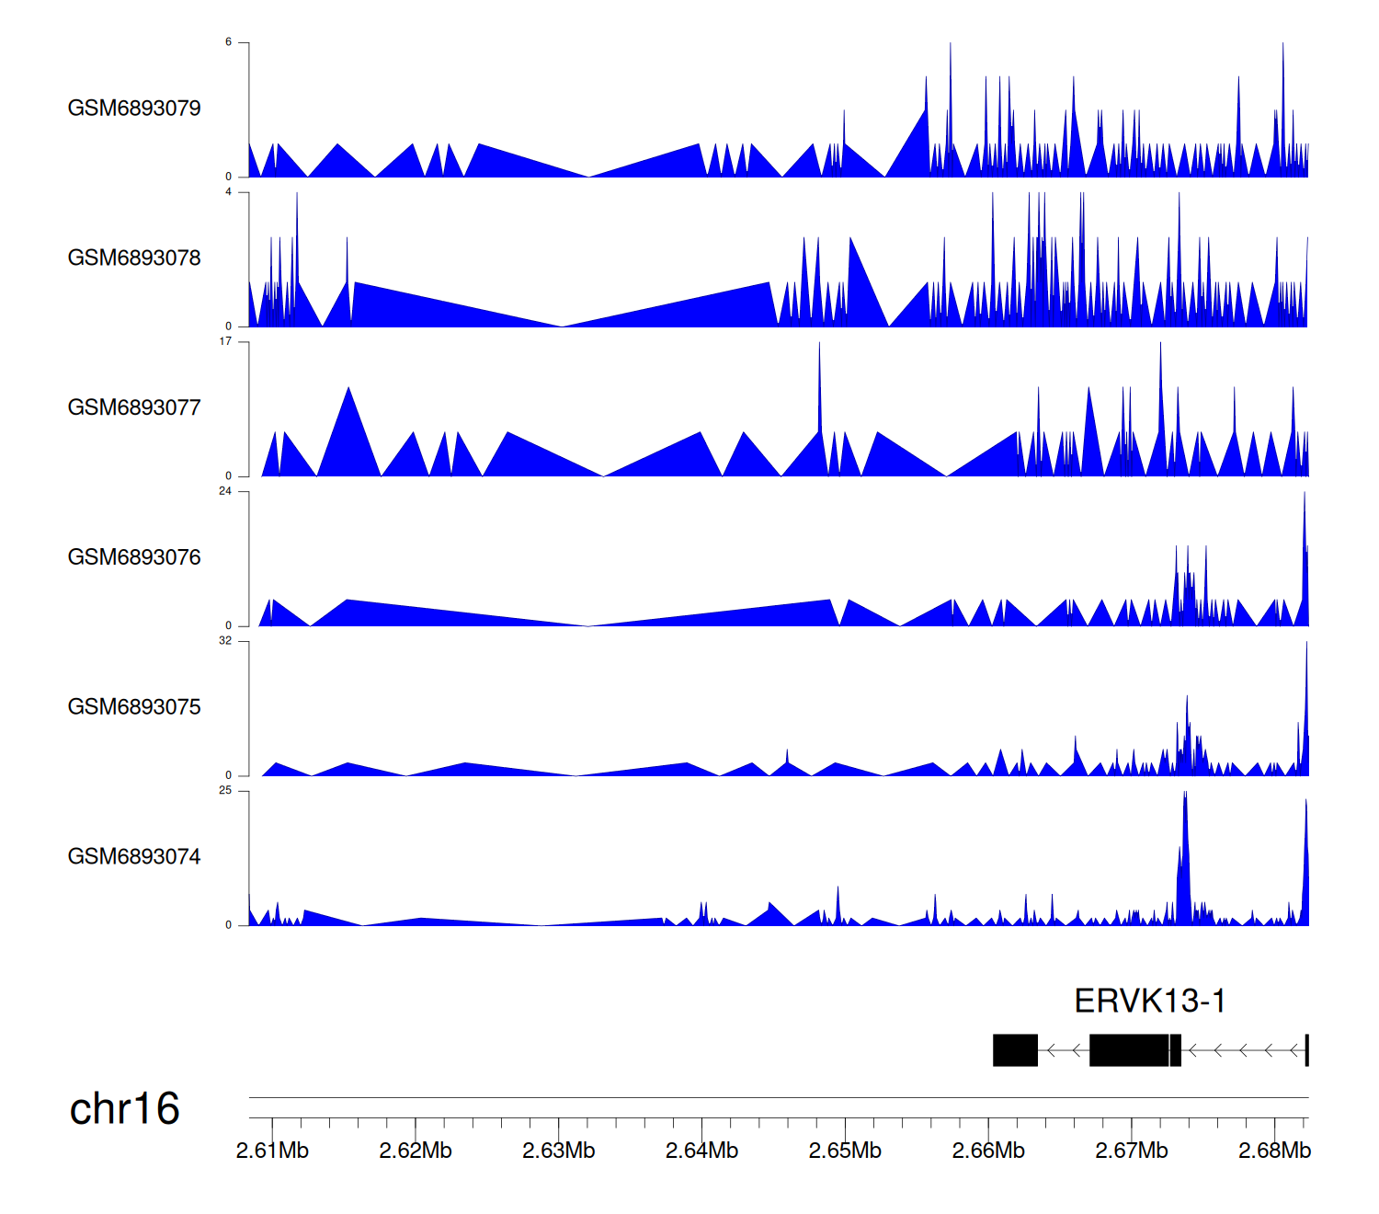1379x1214 pixels.
Task: Click the 2.66Mb axis tick label
Action: pyautogui.click(x=988, y=1151)
